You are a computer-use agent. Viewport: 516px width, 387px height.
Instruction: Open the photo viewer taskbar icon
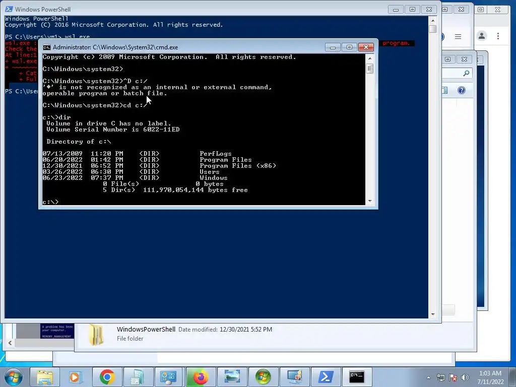tap(232, 377)
